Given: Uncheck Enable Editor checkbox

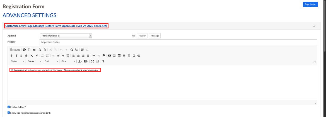Looking at the screenshot, I should [x=9, y=107].
